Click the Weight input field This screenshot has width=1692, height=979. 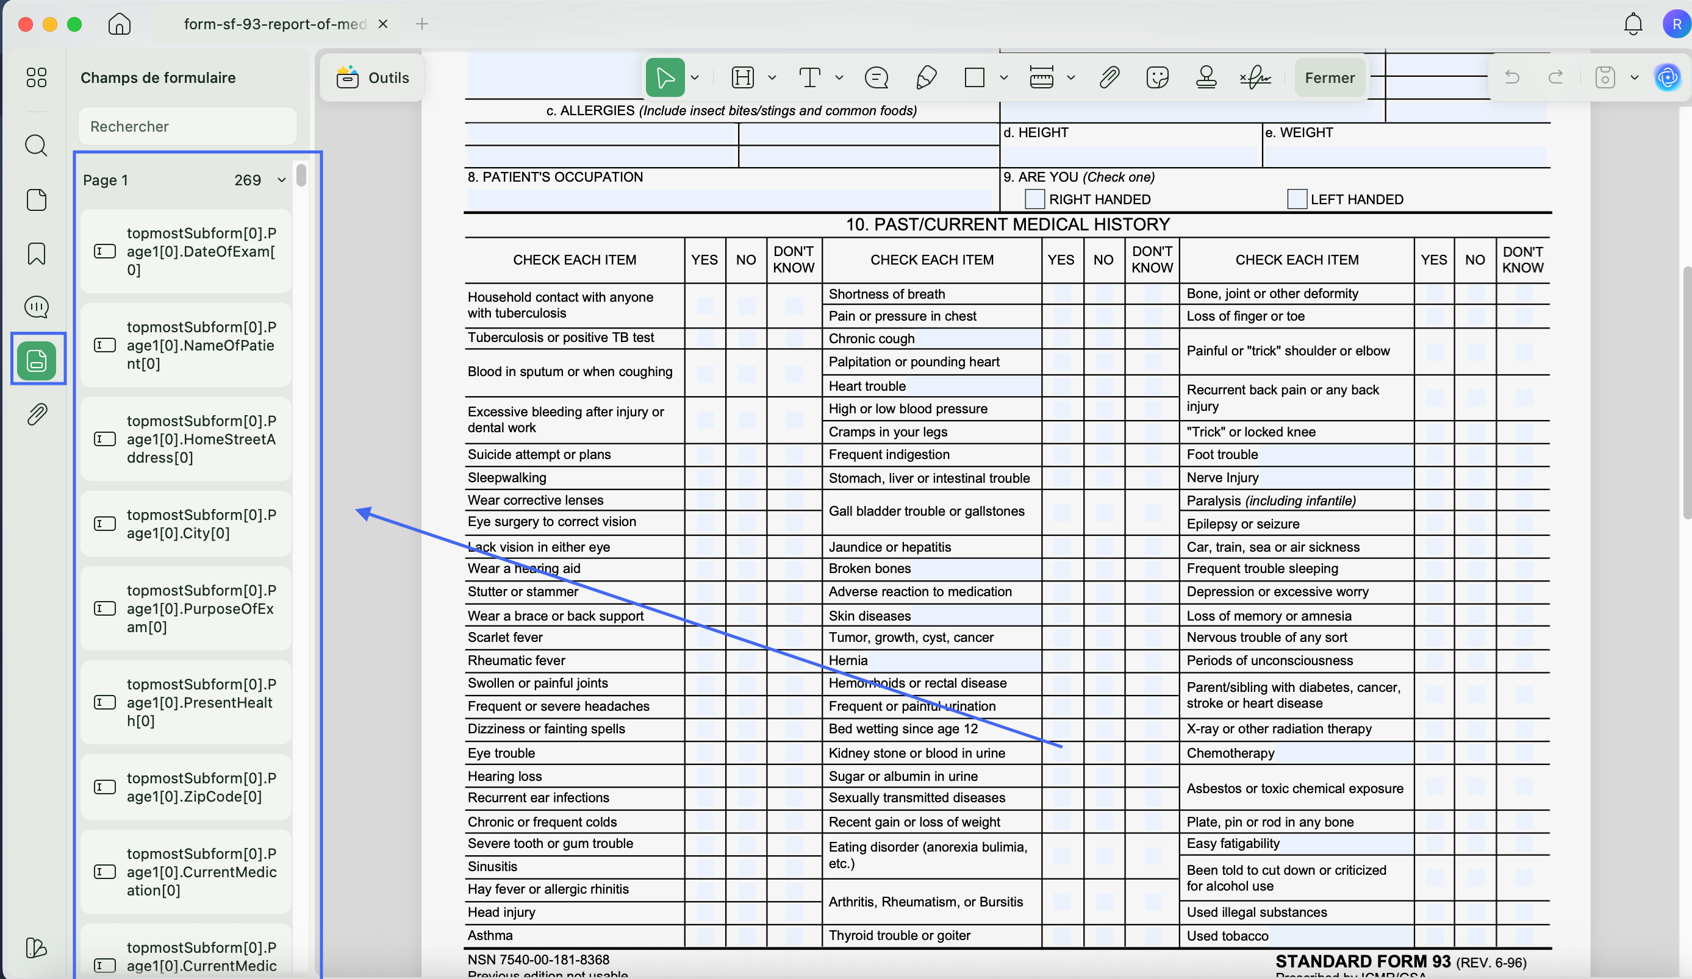[1405, 155]
